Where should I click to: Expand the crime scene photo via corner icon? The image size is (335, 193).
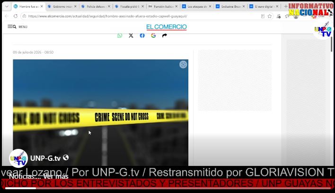[x=183, y=64]
